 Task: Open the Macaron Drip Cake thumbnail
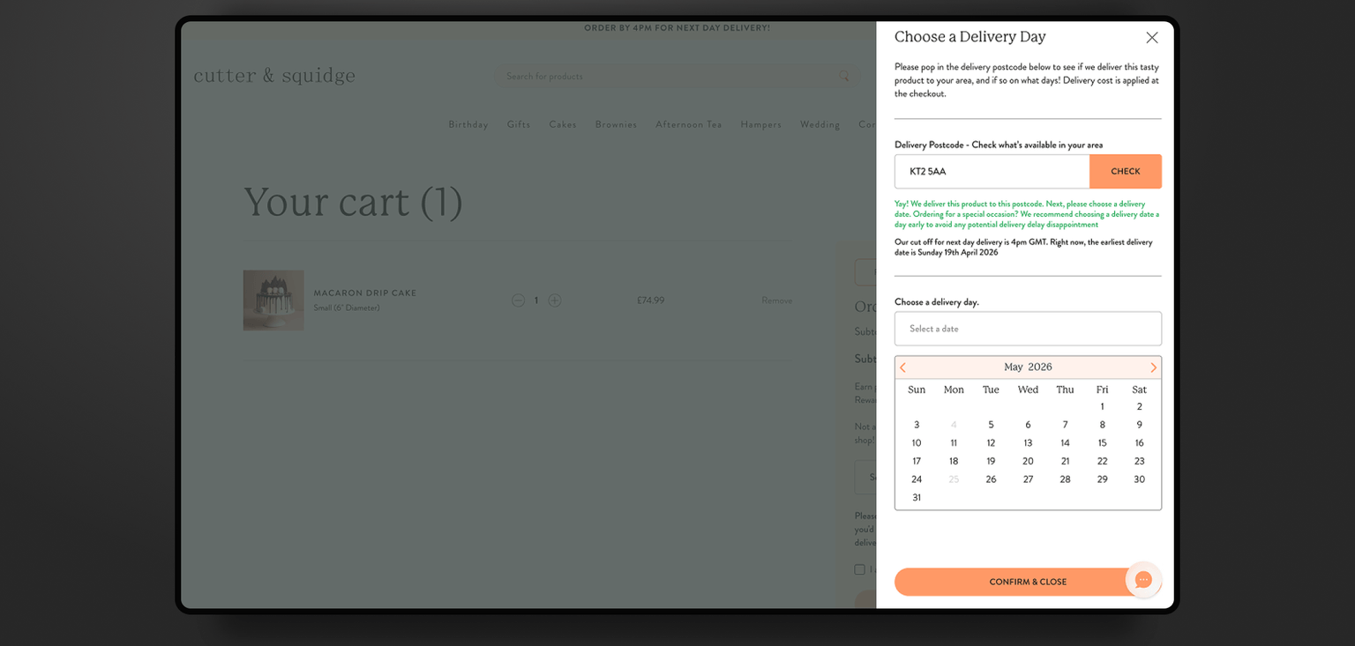(273, 301)
